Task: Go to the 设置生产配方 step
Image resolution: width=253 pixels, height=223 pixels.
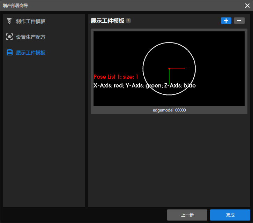Action: pyautogui.click(x=30, y=37)
